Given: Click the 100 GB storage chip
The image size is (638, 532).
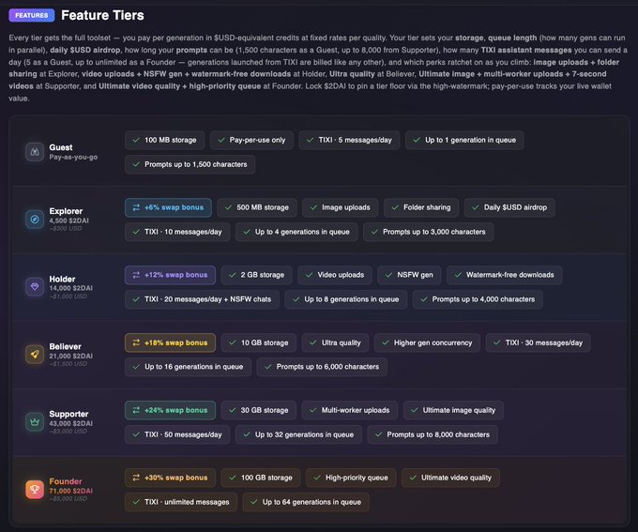Looking at the screenshot, I should (x=261, y=478).
